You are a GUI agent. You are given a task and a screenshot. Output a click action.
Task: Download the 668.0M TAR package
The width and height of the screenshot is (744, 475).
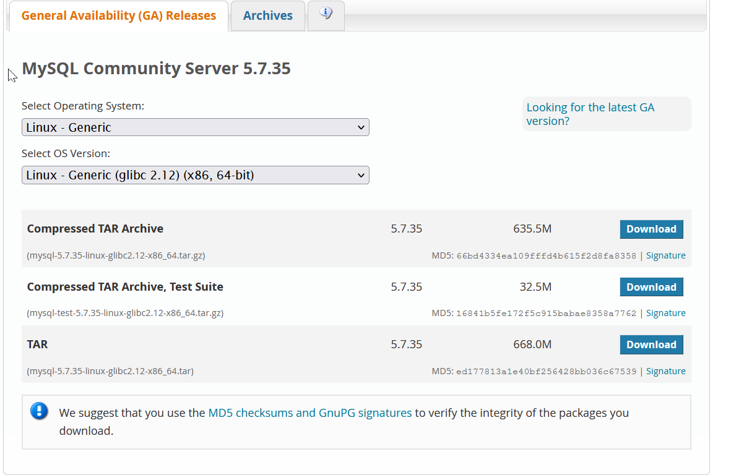click(x=651, y=344)
